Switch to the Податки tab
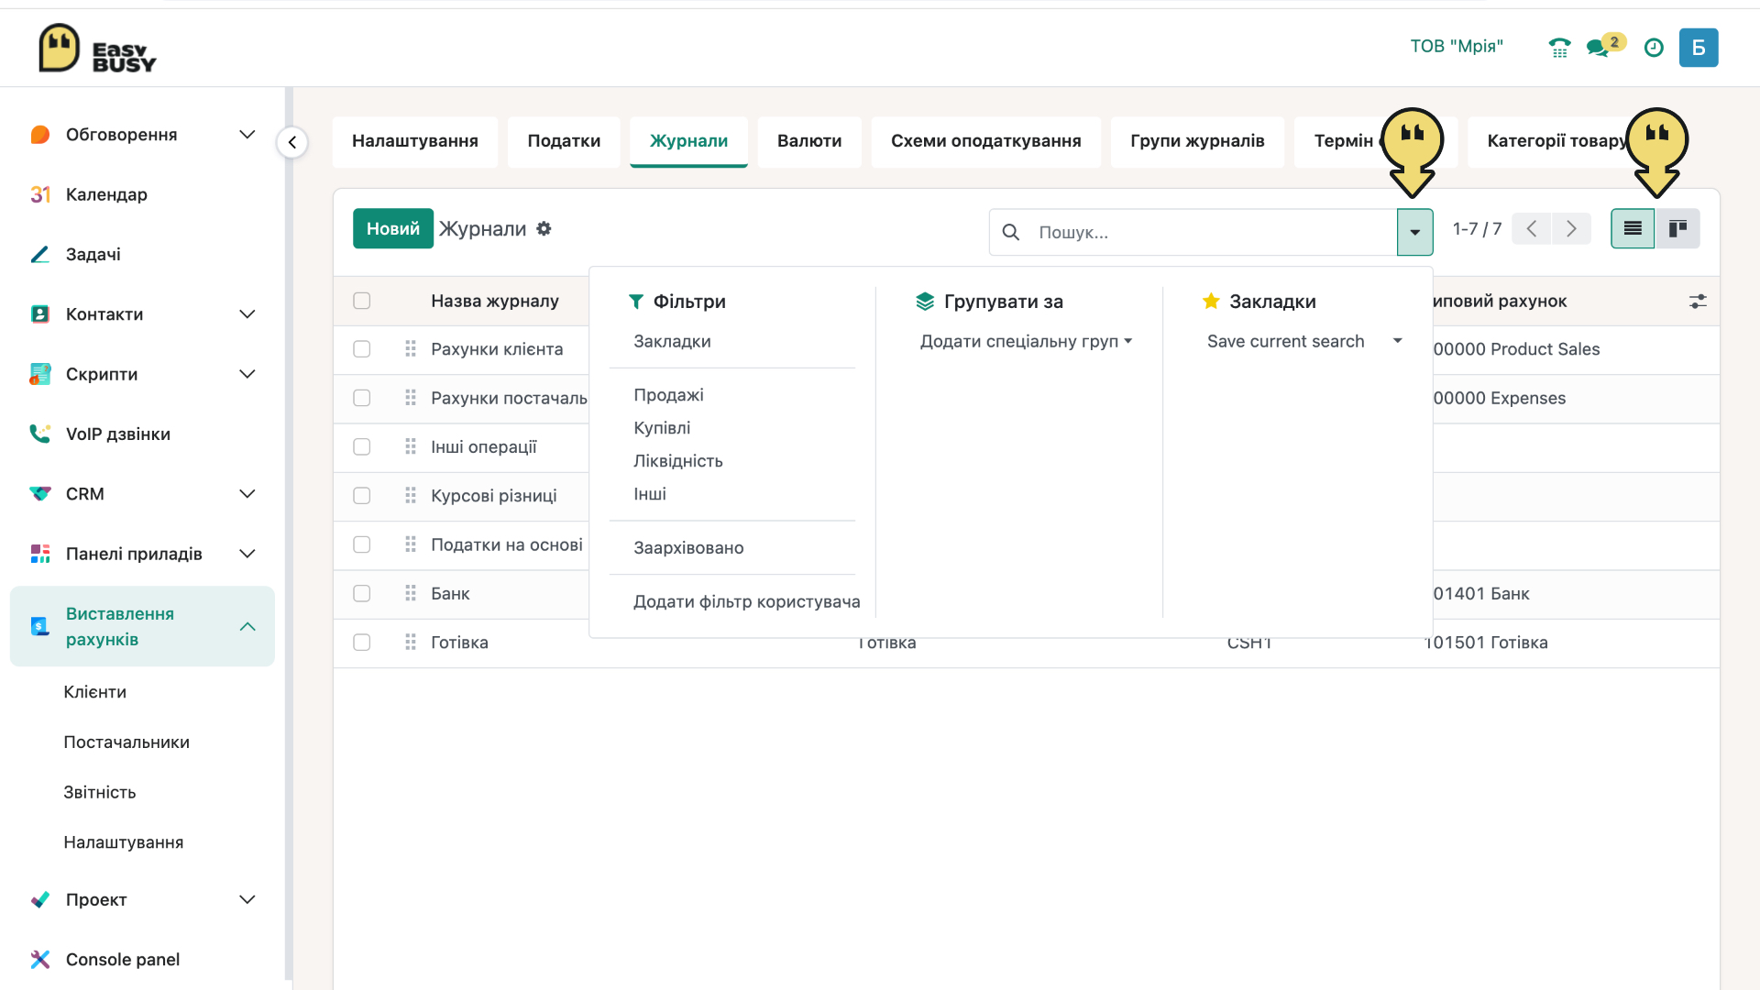 coord(564,141)
